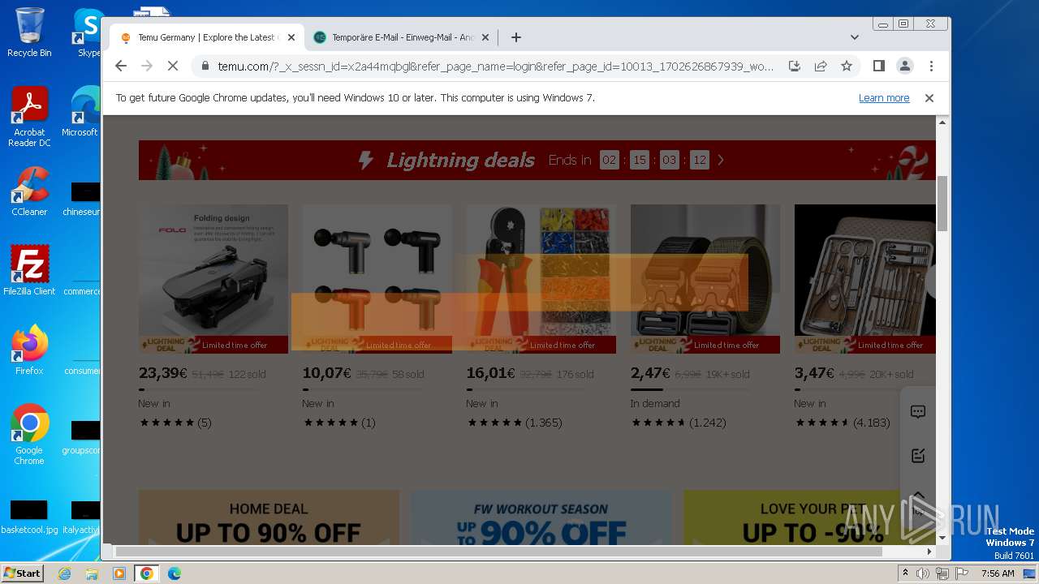Select the Acrobat Reader DC desktop icon
Screen dimensions: 1039x584
click(x=29, y=117)
